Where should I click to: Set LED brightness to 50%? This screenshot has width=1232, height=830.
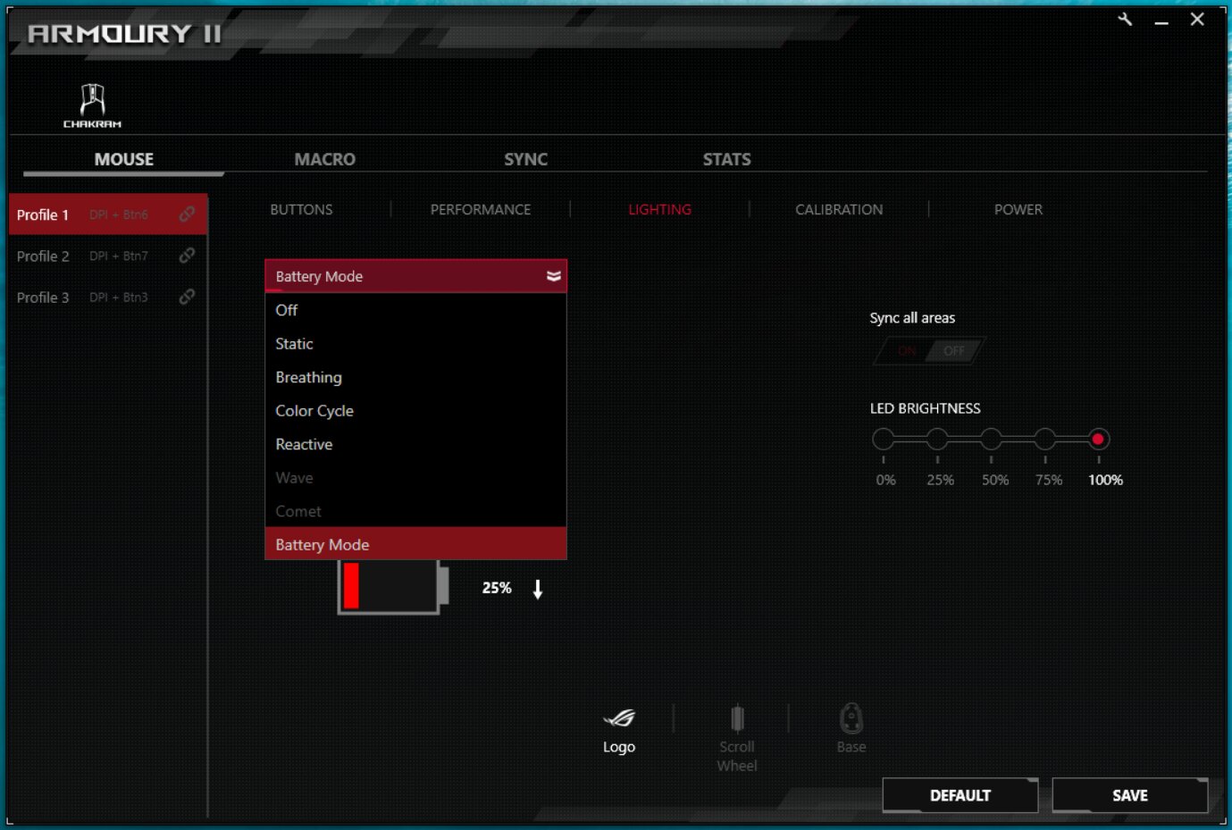point(991,439)
